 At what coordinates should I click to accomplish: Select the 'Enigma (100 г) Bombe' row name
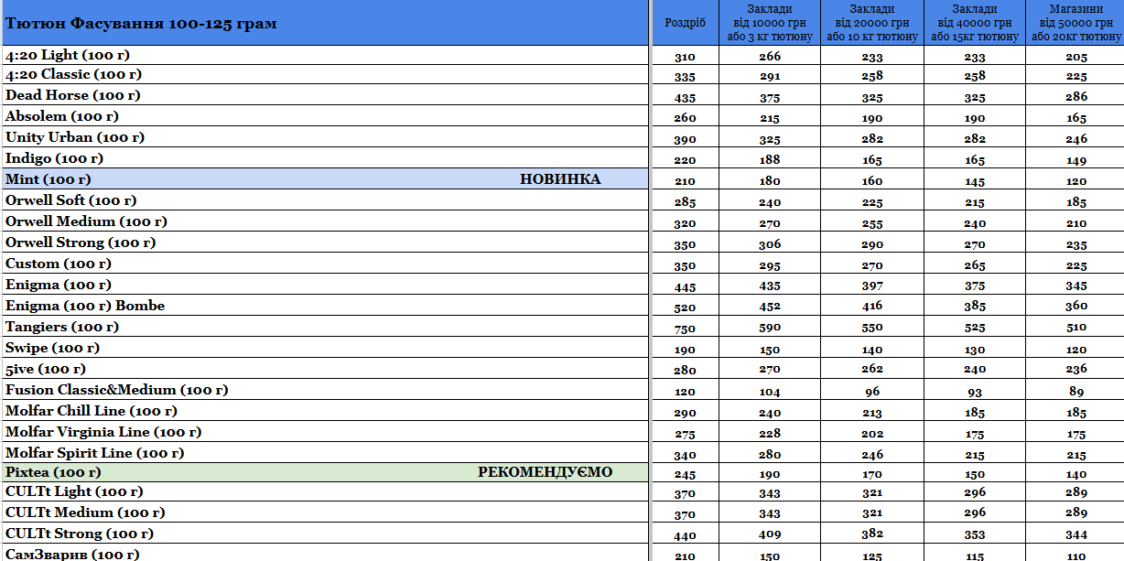click(x=85, y=306)
